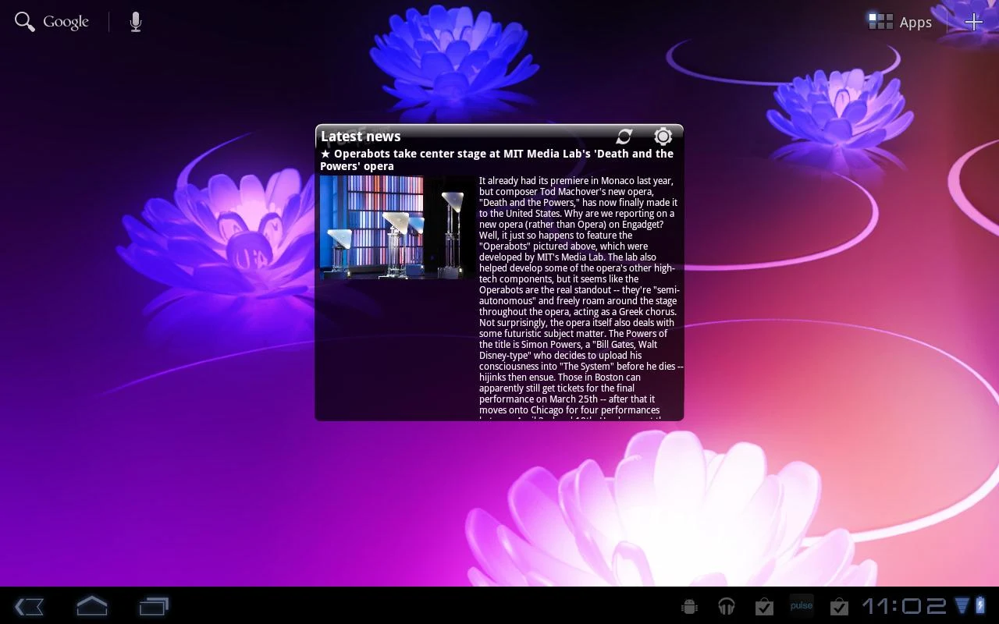This screenshot has height=624, width=999.
Task: Show recent apps
Action: 154,606
